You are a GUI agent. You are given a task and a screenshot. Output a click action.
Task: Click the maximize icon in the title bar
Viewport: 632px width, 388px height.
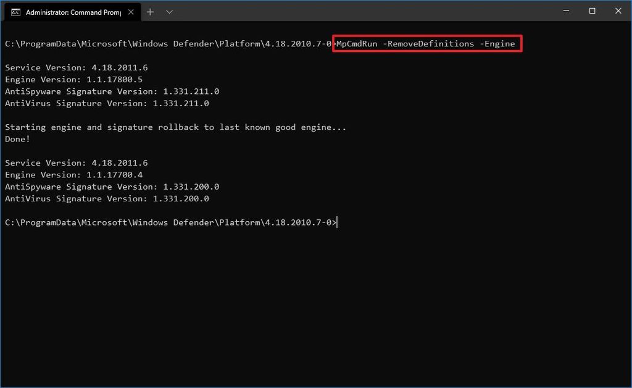[592, 11]
